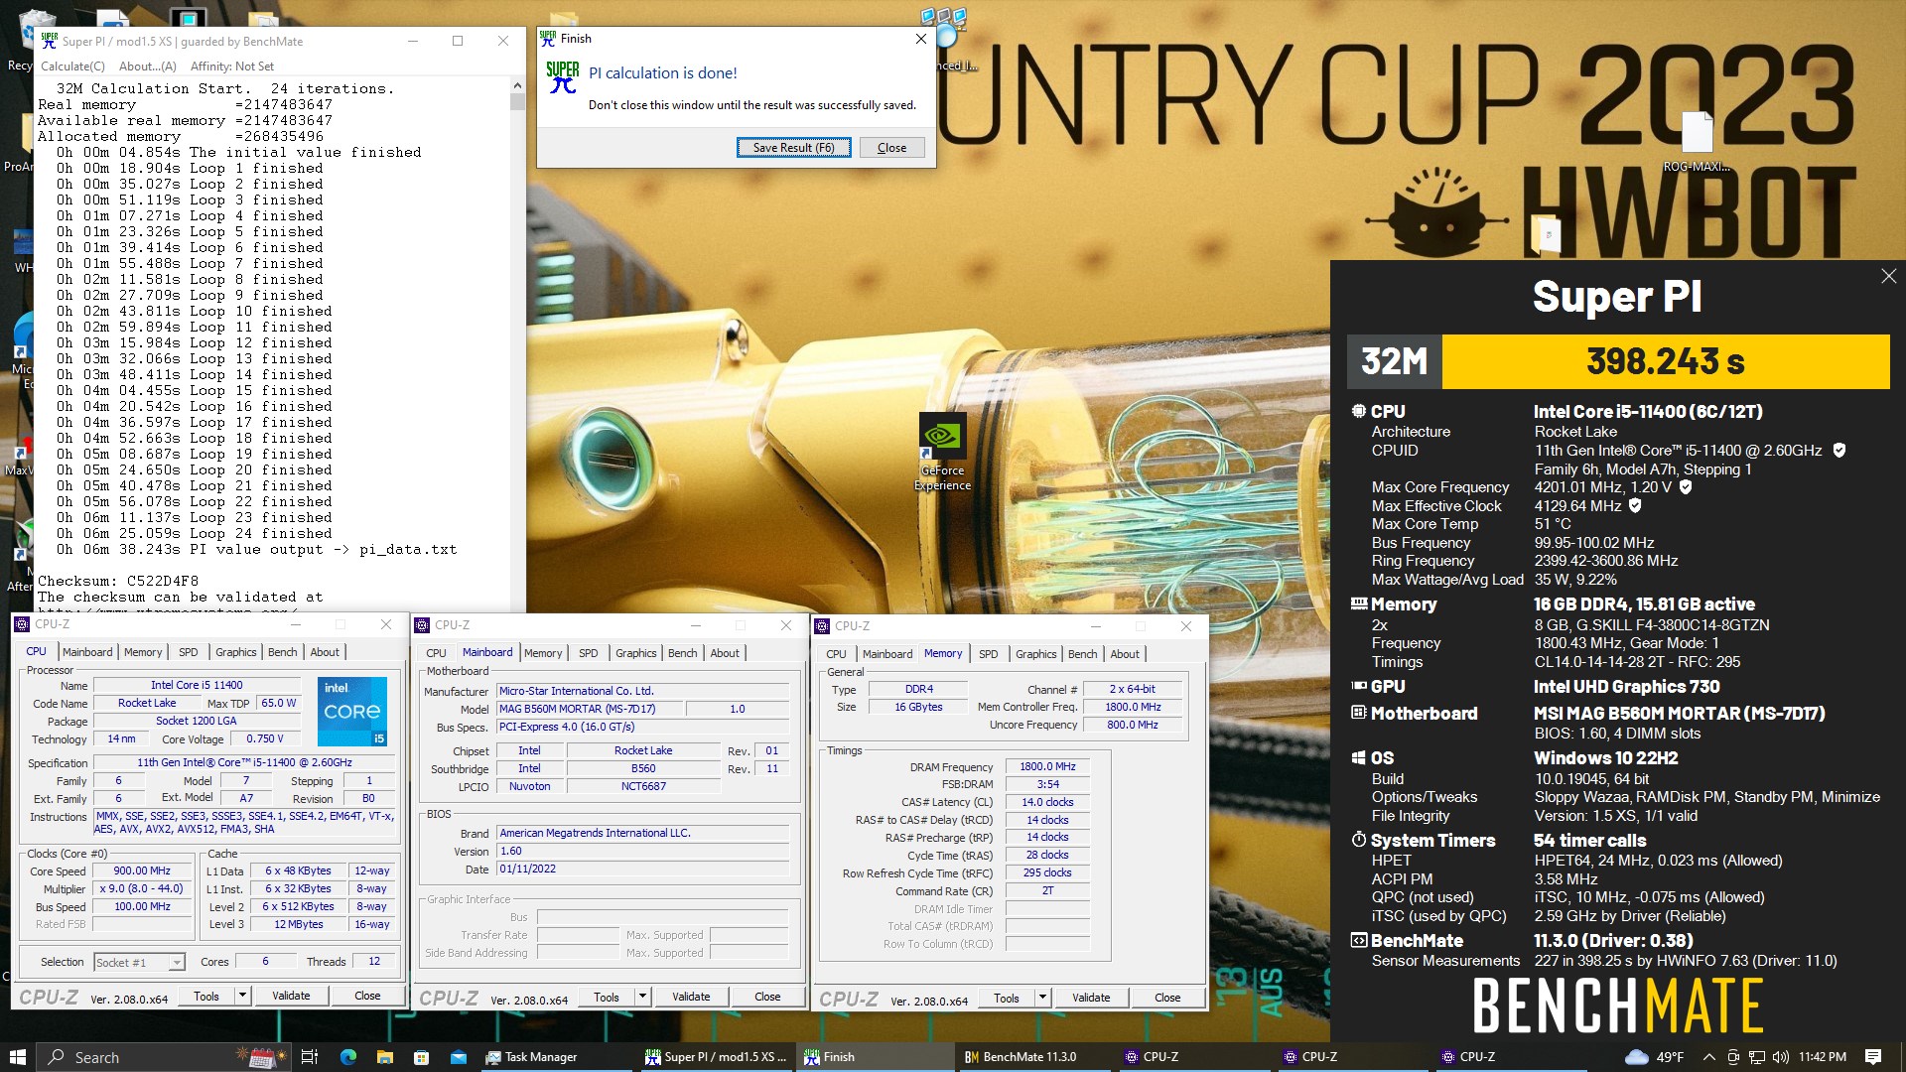Click Validate in first CPU-Z window
This screenshot has width=1906, height=1072.
[291, 996]
